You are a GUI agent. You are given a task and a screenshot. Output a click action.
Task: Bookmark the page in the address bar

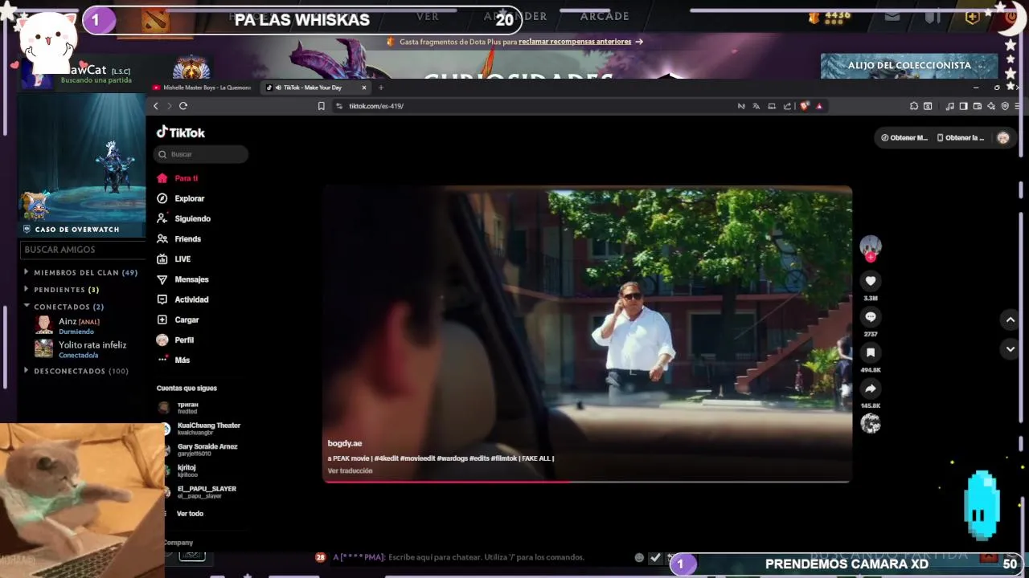click(321, 106)
